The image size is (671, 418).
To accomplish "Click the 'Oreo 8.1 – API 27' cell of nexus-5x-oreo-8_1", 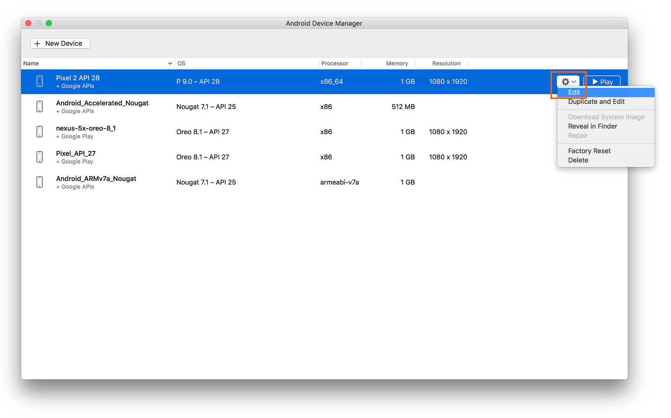I will (203, 132).
